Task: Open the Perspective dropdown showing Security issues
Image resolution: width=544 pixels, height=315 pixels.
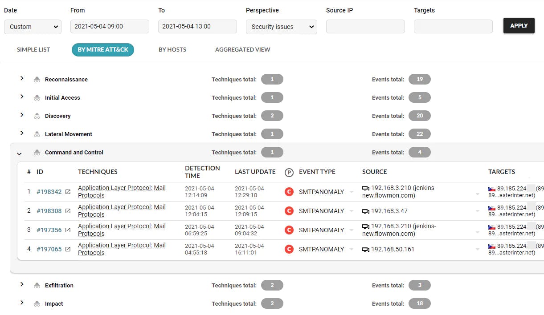Action: pos(281,27)
